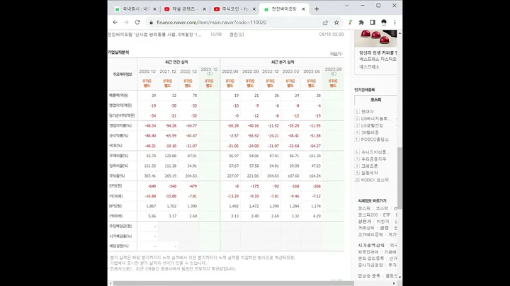Go to 증시자금동향 quick link
Image resolution: width=510 pixels, height=286 pixels.
point(370,265)
